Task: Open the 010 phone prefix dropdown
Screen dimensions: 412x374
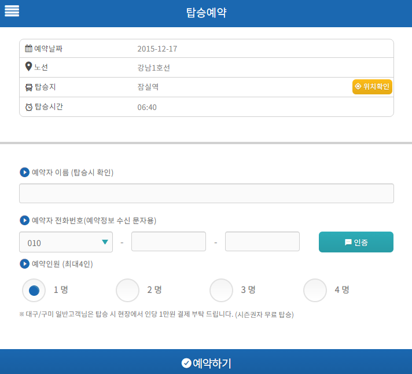Action: coord(66,242)
